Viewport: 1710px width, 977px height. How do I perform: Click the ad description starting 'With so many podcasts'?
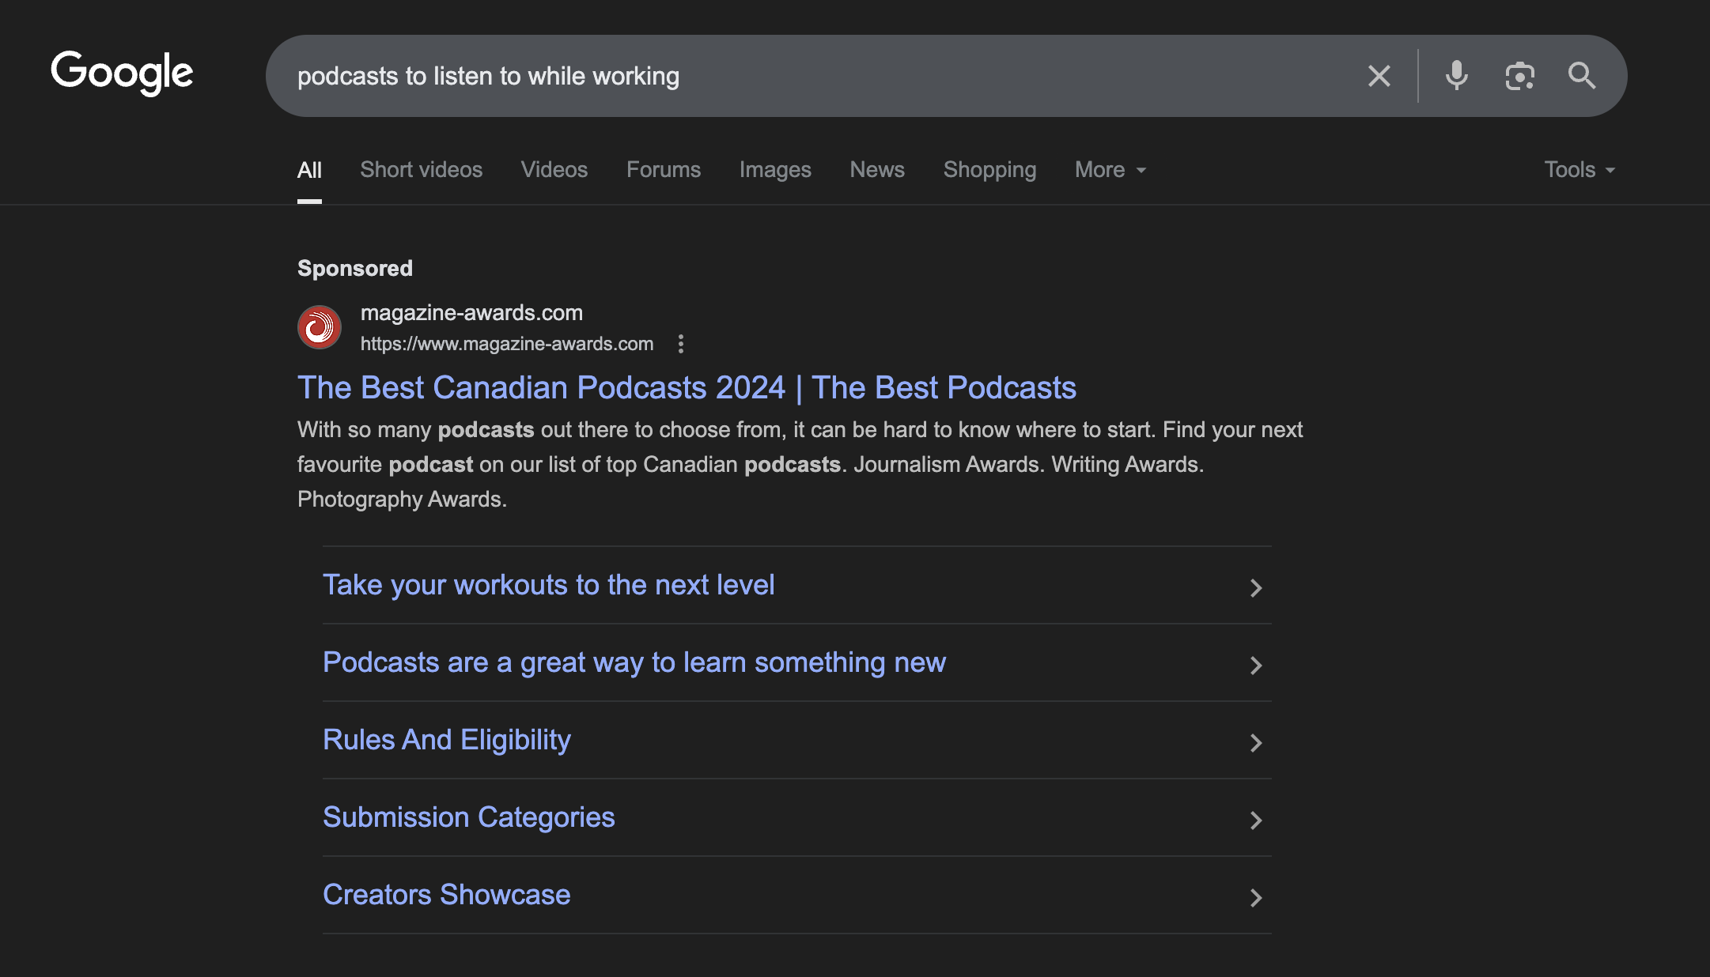(x=800, y=465)
